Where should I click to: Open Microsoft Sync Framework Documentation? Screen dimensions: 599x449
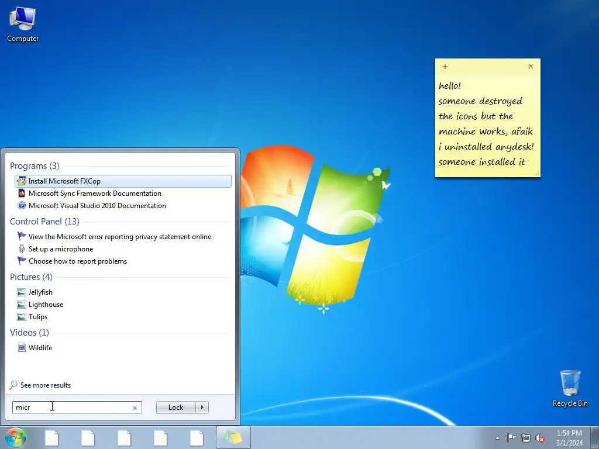[95, 193]
